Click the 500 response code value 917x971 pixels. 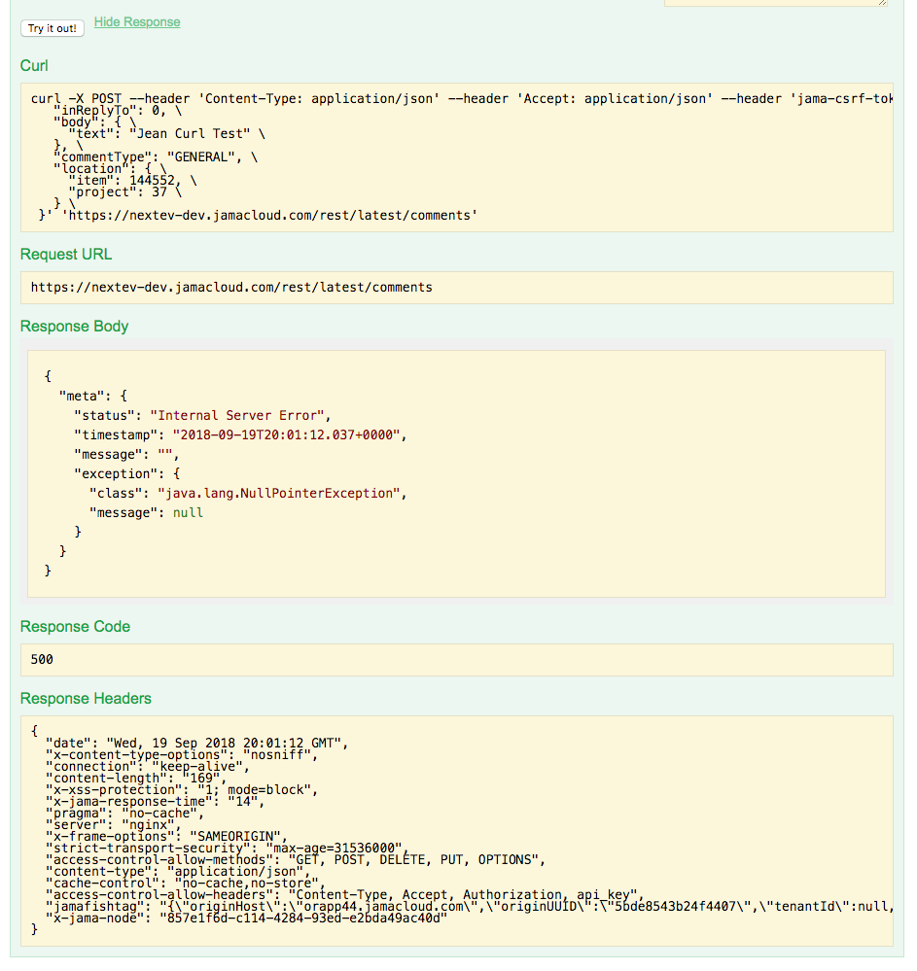pos(42,660)
